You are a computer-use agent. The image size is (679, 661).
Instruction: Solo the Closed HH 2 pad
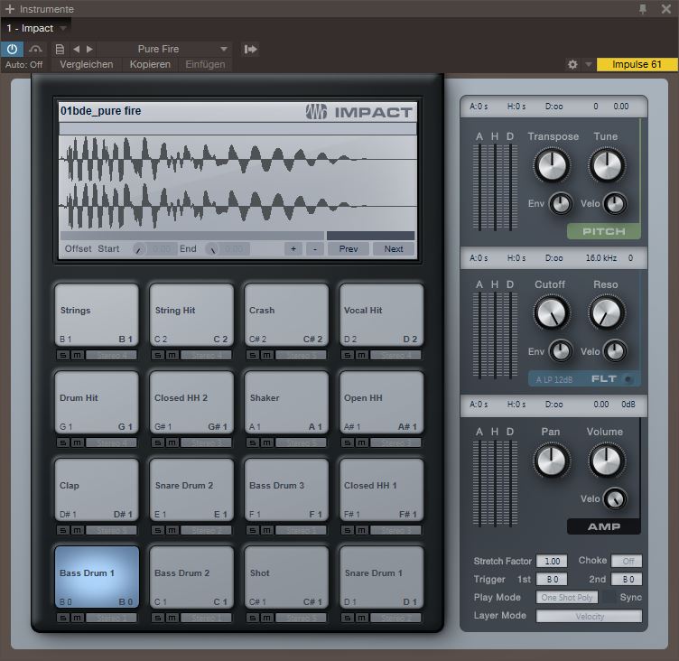pos(158,442)
